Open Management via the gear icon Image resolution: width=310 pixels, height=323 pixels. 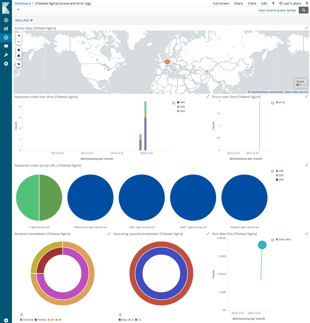click(x=6, y=64)
